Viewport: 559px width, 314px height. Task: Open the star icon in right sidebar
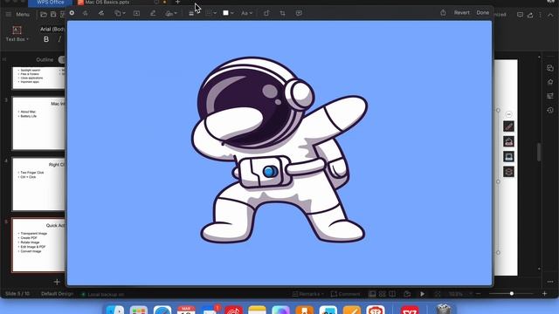pyautogui.click(x=550, y=82)
